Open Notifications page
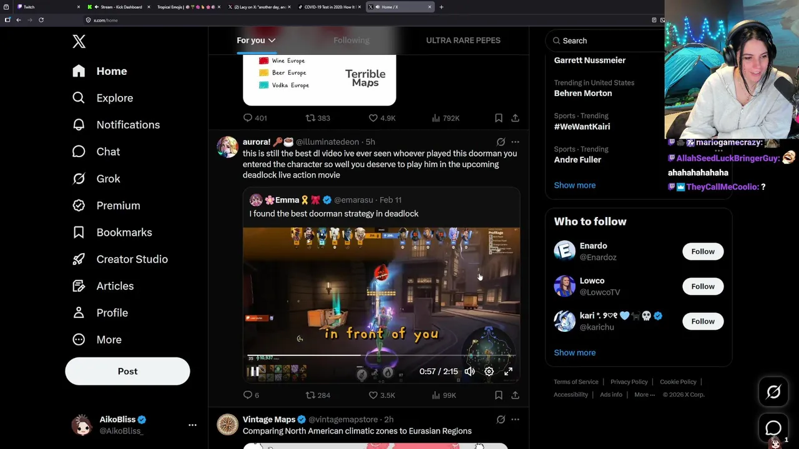This screenshot has height=449, width=799. pos(116,125)
